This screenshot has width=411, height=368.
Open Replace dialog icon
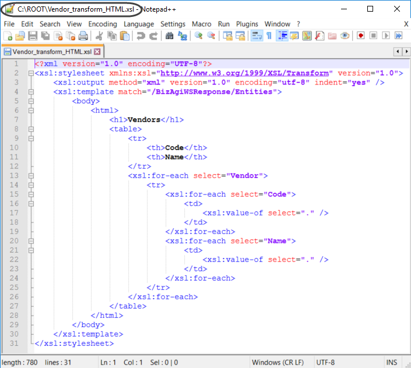pos(182,36)
